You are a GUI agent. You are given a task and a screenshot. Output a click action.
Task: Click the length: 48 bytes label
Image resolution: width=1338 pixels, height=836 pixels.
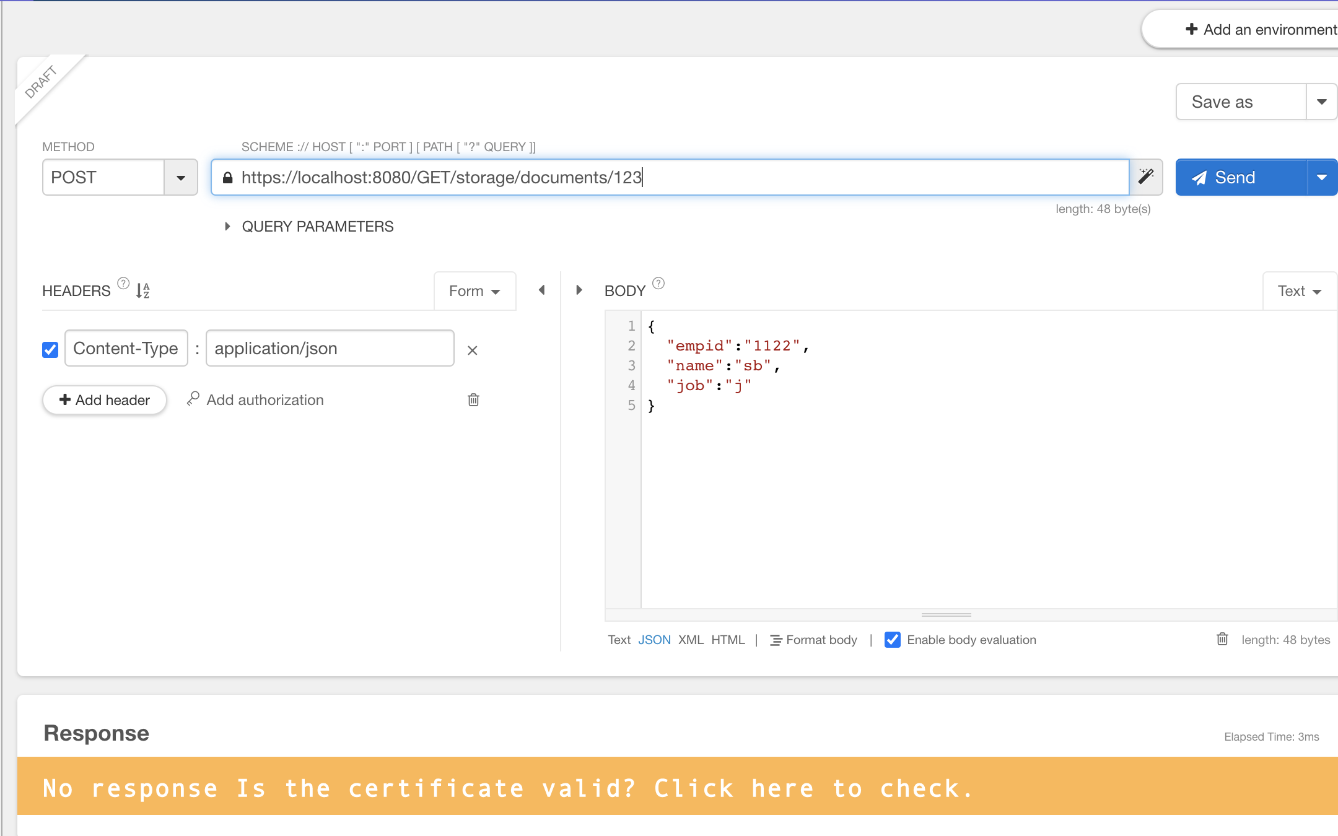tap(1285, 640)
